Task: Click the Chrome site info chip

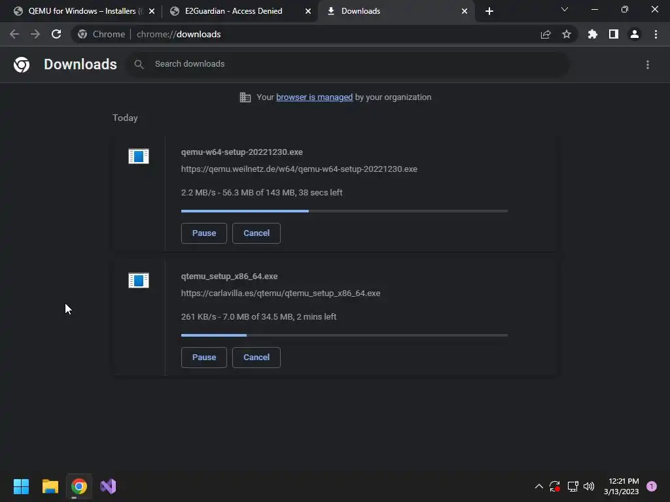Action: pyautogui.click(x=101, y=34)
